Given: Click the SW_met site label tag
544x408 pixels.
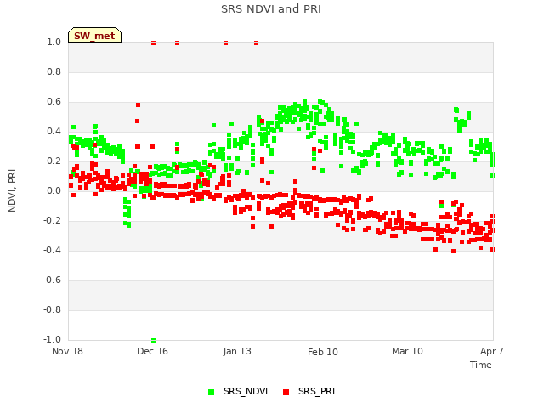Looking at the screenshot, I should click(94, 36).
